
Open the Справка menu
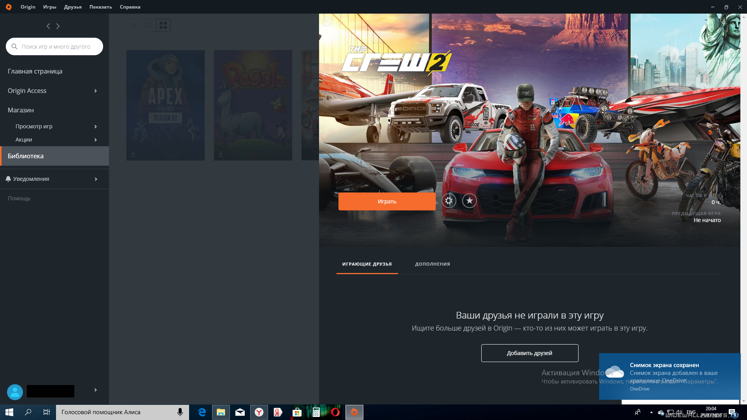pyautogui.click(x=130, y=7)
